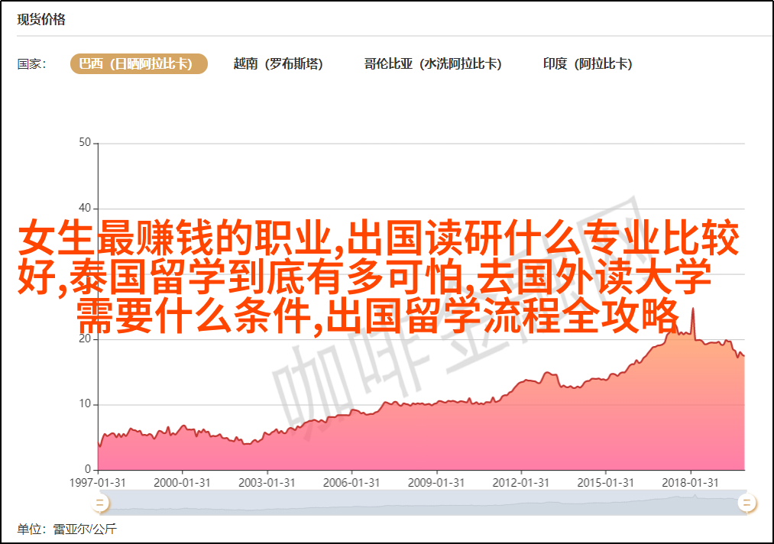Click the 2015-01-31 date label
Image resolution: width=774 pixels, height=544 pixels.
pyautogui.click(x=606, y=483)
